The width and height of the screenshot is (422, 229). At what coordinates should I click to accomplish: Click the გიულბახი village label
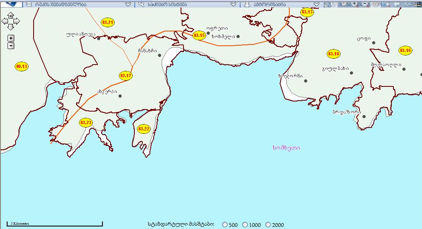coord(336,69)
